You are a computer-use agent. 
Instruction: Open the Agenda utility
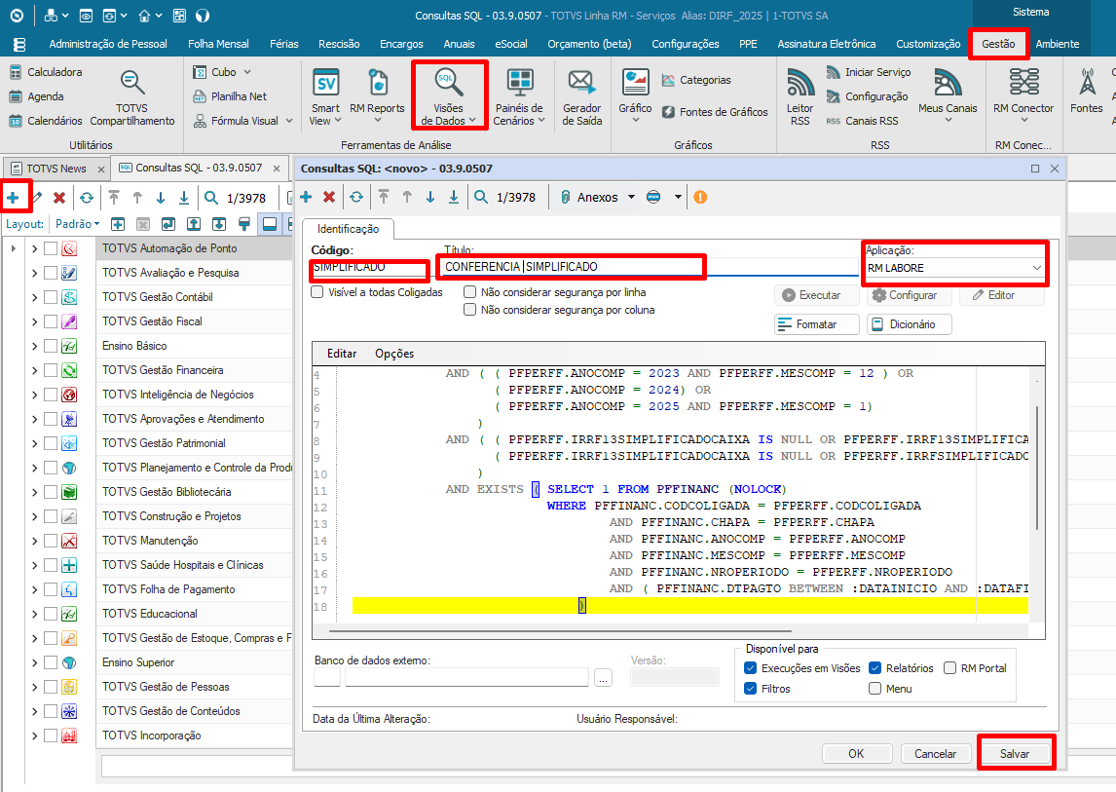coord(36,96)
